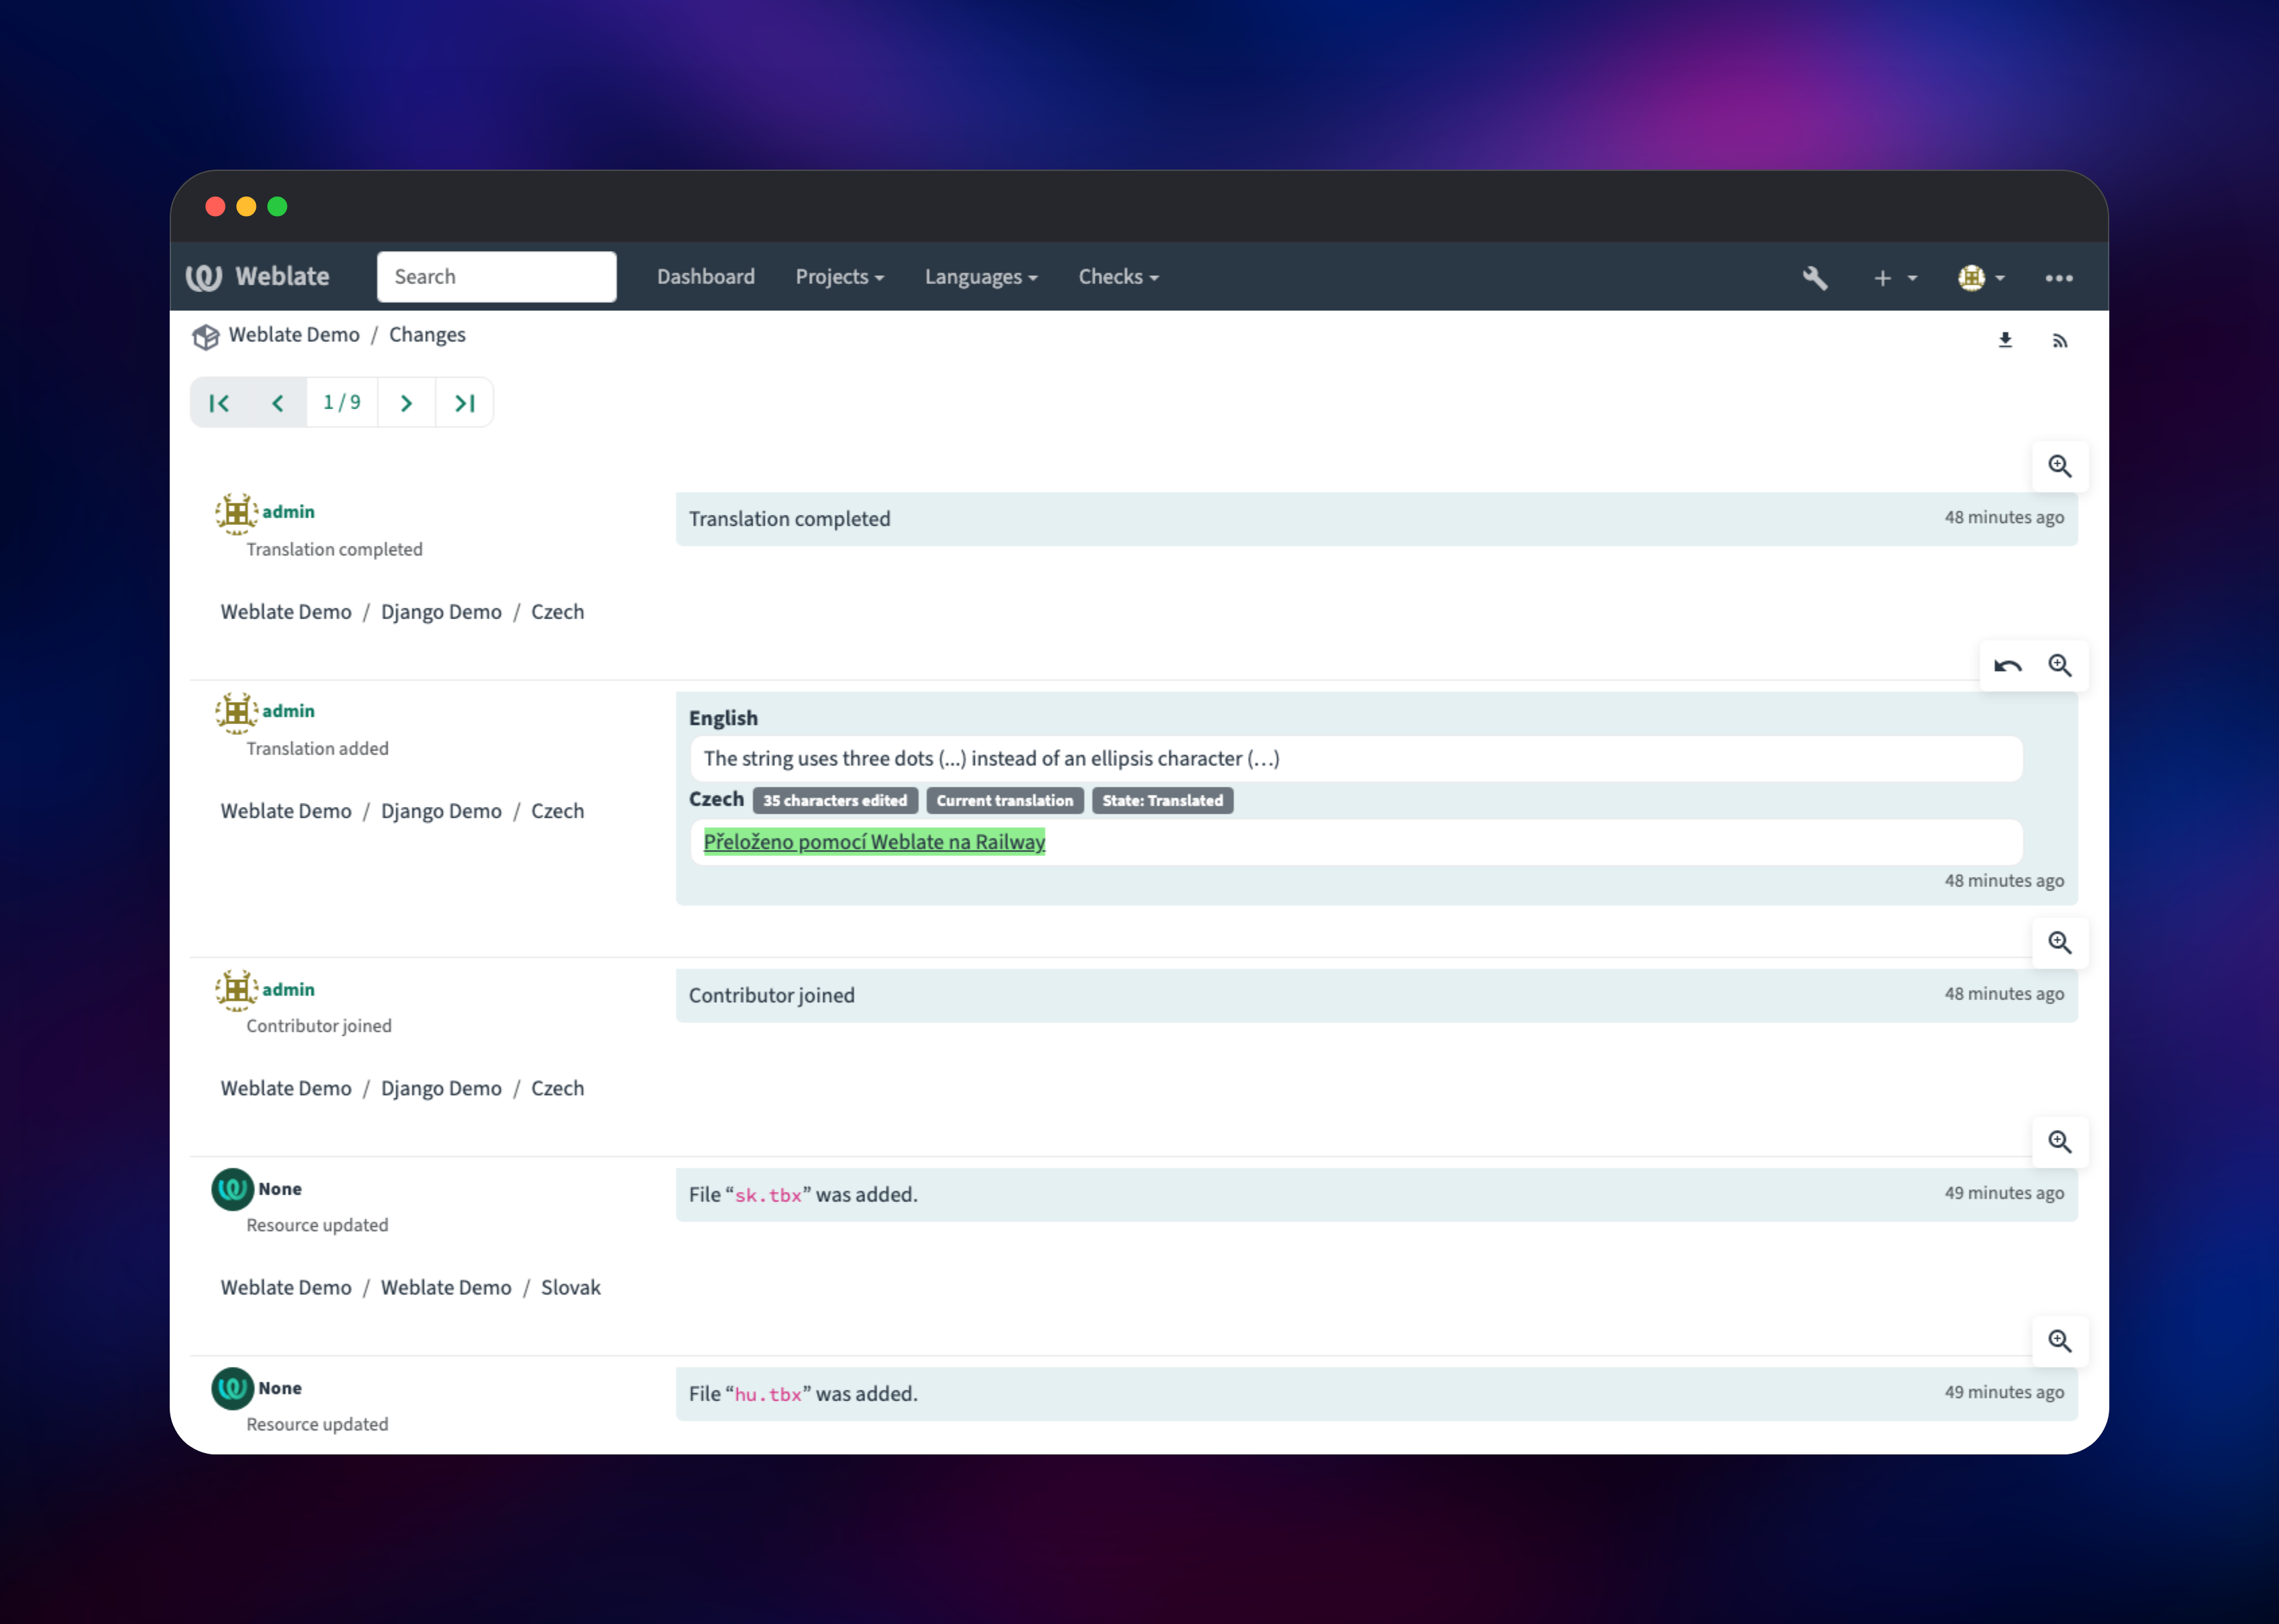Open admin profile on Translation completed row
This screenshot has width=2279, height=1624.
tap(288, 512)
